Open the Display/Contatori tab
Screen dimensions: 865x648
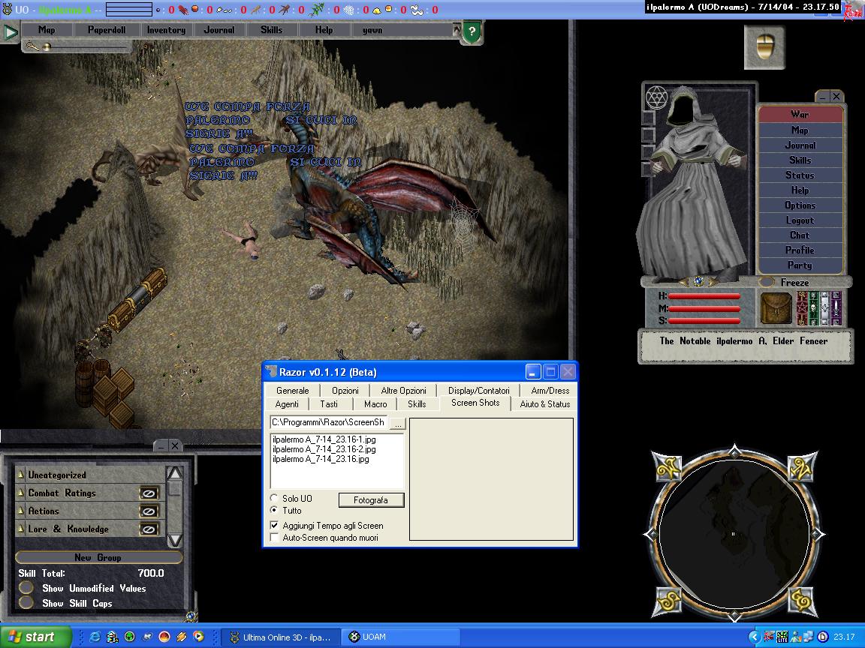(x=479, y=390)
